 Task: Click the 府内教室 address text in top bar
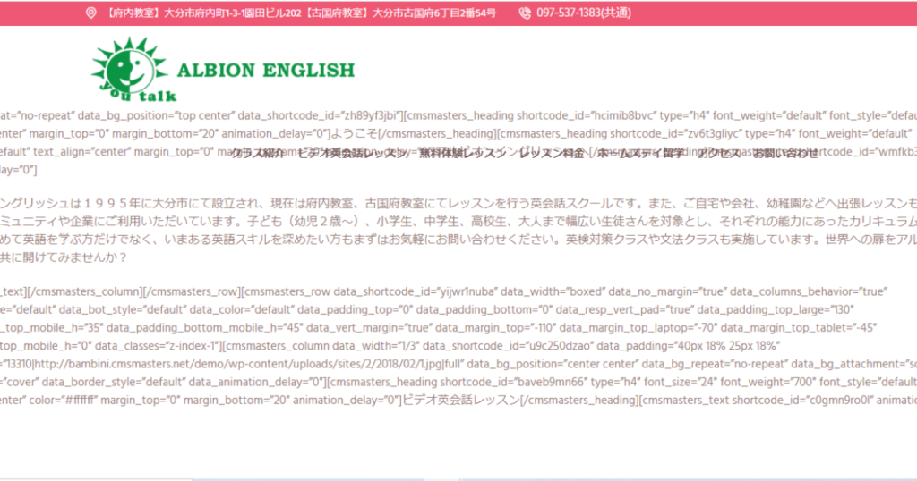[203, 13]
